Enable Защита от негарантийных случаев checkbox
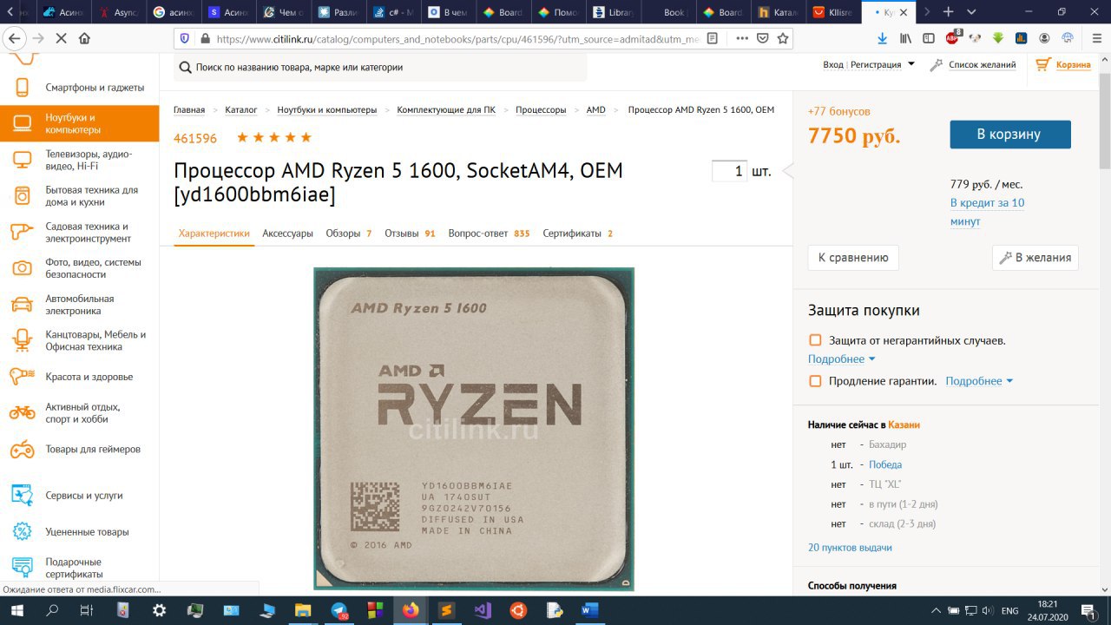 click(815, 340)
